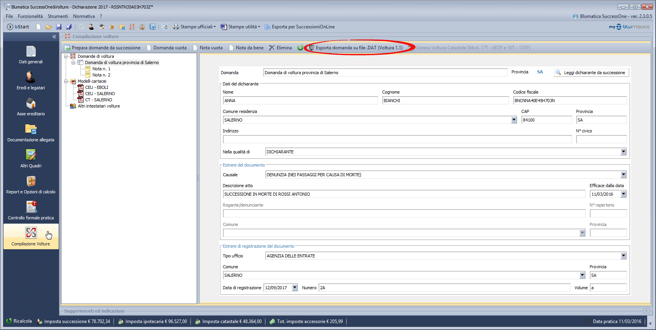656x330 pixels.
Task: Click Leggi dichiarante da successione button
Action: (591, 73)
